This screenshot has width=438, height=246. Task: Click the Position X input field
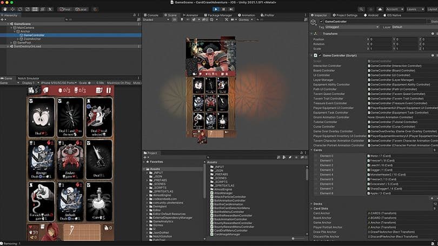click(x=381, y=39)
